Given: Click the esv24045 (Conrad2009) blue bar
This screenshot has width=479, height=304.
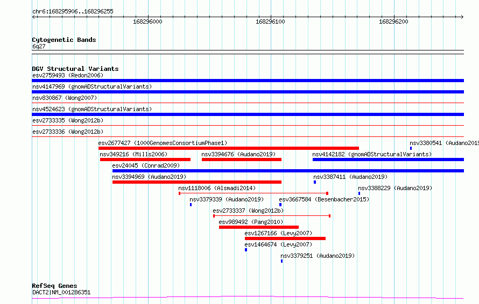Looking at the screenshot, I should (x=288, y=171).
